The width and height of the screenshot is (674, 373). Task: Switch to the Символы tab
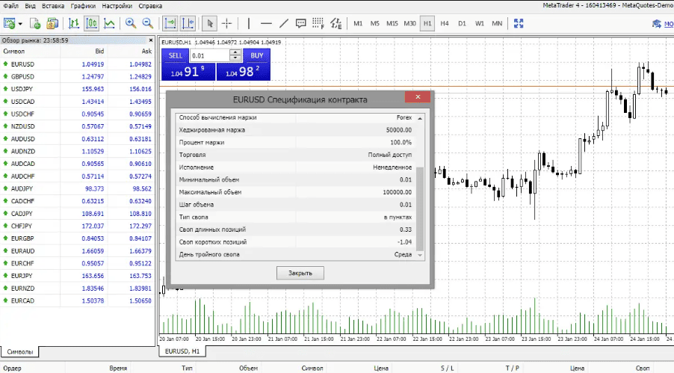click(19, 352)
